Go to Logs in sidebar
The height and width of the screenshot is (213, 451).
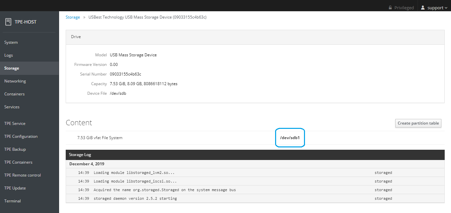(9, 55)
